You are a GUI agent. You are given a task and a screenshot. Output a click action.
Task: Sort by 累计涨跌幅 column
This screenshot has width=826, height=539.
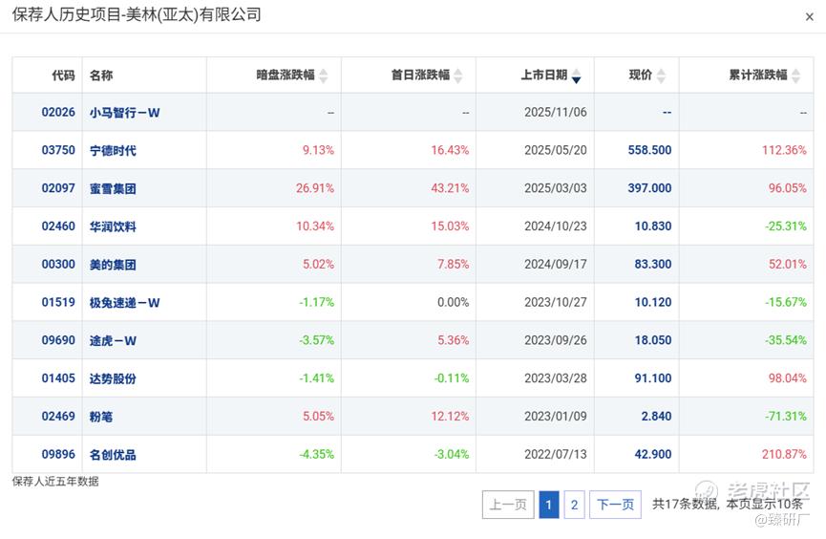pyautogui.click(x=796, y=75)
